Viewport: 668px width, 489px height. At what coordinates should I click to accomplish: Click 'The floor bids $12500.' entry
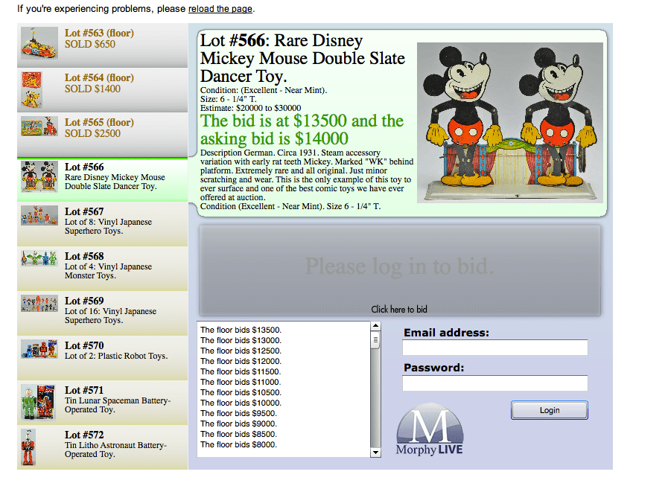tap(241, 351)
